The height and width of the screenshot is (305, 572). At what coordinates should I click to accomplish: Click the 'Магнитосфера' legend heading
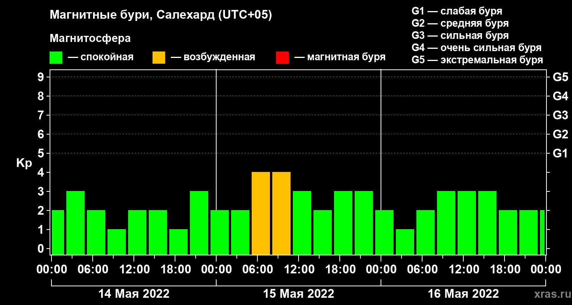click(90, 39)
